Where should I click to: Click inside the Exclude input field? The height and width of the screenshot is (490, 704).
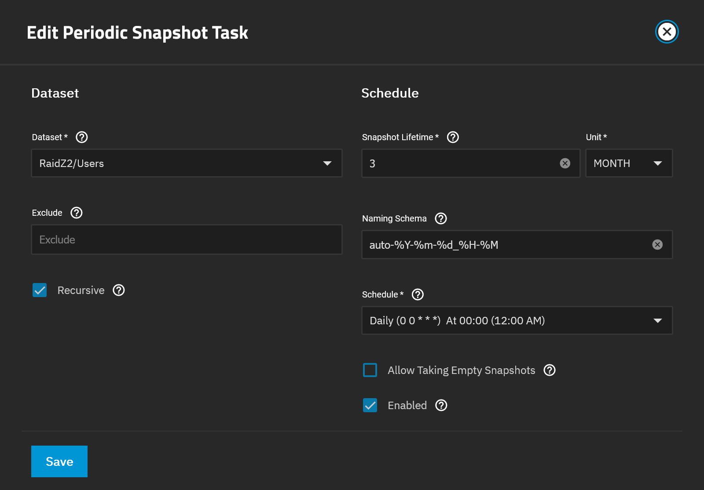coord(187,240)
